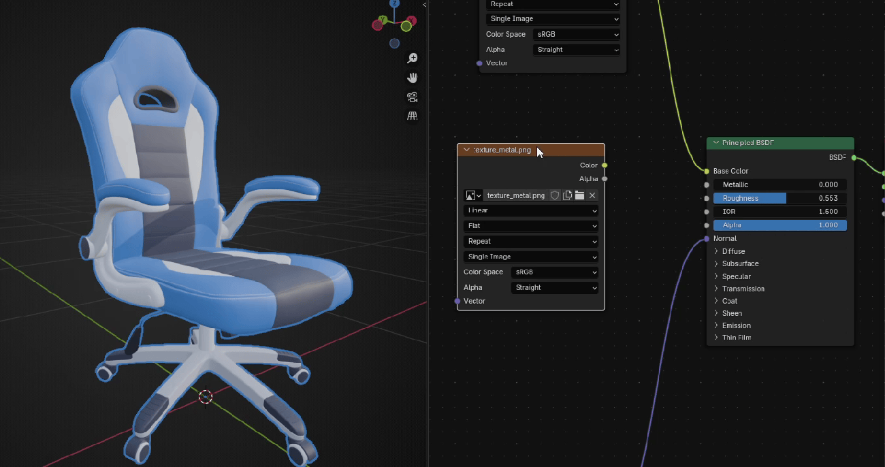Screen dimensions: 885x467
Task: Collapse the texture_metal.png node header arrow
Action: [466, 150]
